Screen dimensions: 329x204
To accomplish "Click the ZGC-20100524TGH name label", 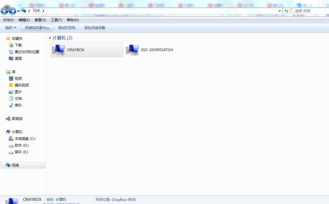I will tap(157, 50).
